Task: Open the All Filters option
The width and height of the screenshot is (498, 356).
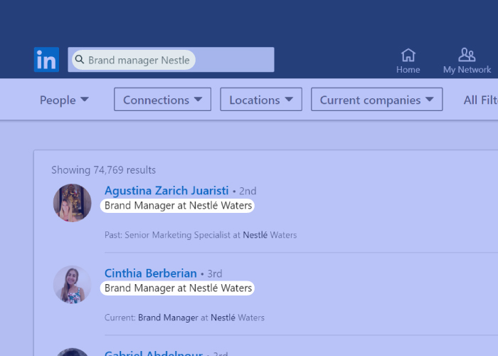Action: pyautogui.click(x=480, y=100)
